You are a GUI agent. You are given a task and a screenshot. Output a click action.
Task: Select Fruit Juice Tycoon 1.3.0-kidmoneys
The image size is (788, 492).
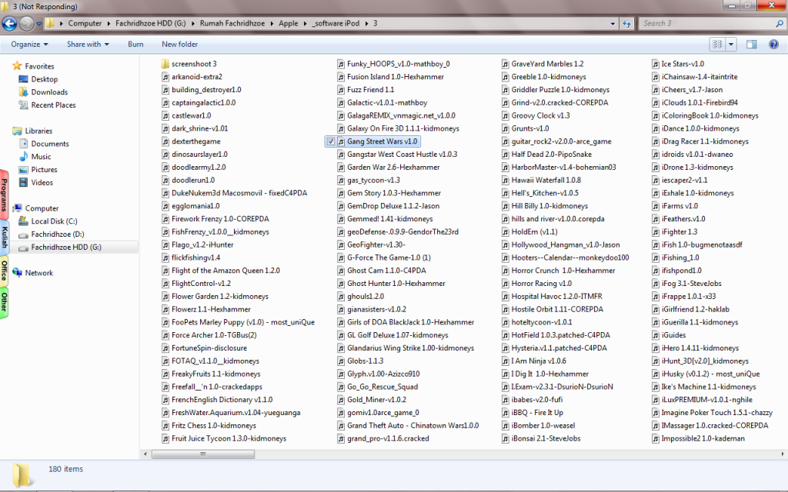pyautogui.click(x=229, y=438)
